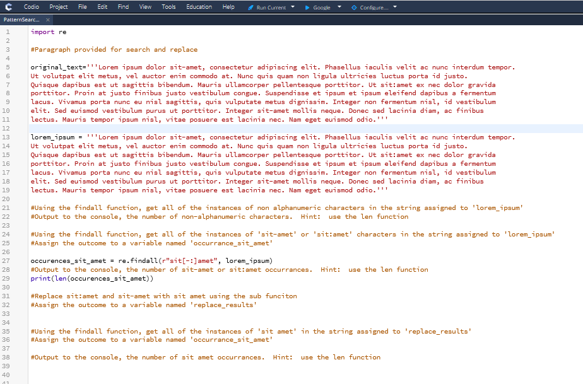Click the 're.findall' call on line 27
The width and height of the screenshot is (583, 384).
(x=138, y=260)
